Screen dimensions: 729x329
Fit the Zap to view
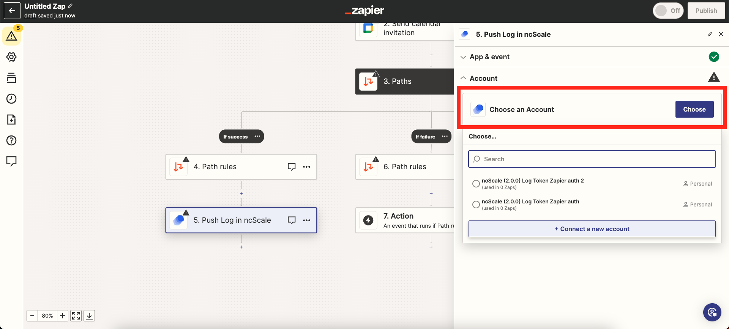(x=76, y=316)
